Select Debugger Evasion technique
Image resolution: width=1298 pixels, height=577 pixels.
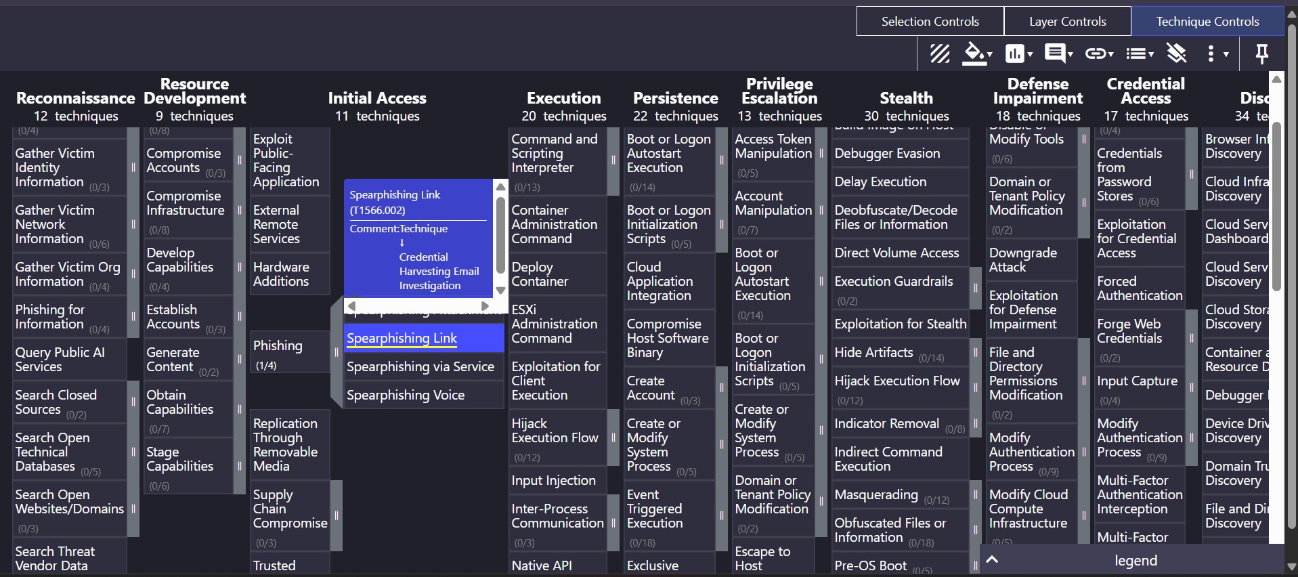901,153
